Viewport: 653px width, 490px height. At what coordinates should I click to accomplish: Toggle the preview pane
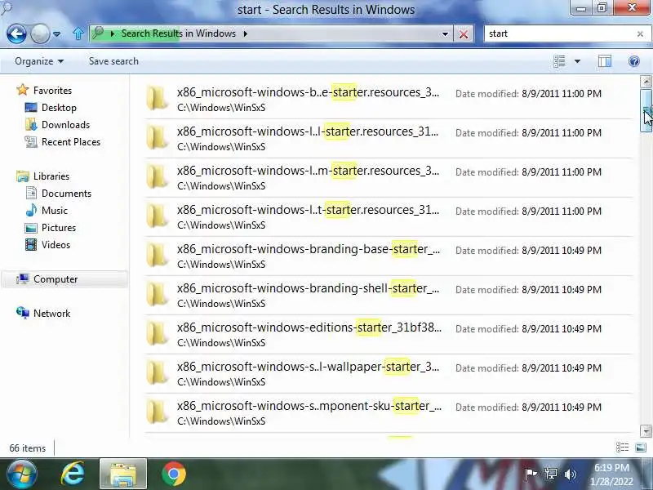tap(605, 61)
